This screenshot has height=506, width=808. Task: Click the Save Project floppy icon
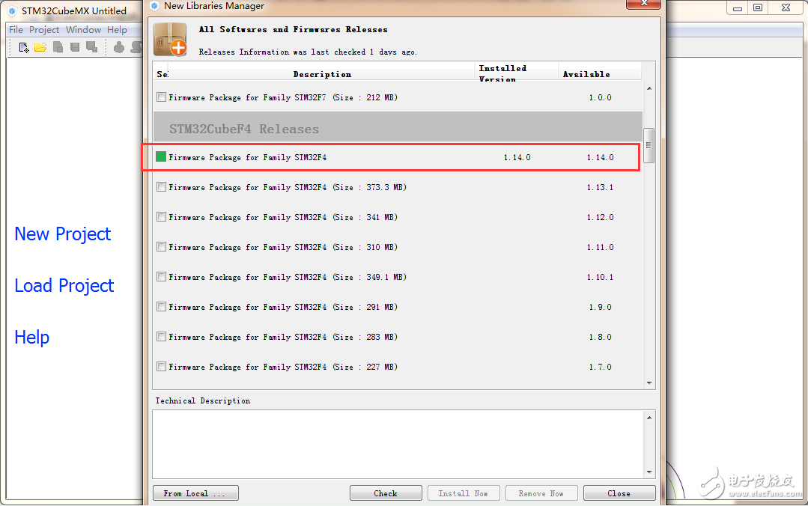[75, 47]
